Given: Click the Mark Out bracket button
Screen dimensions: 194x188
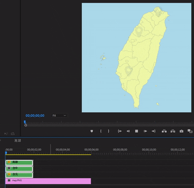Looking at the screenshot, I should coord(109,131).
